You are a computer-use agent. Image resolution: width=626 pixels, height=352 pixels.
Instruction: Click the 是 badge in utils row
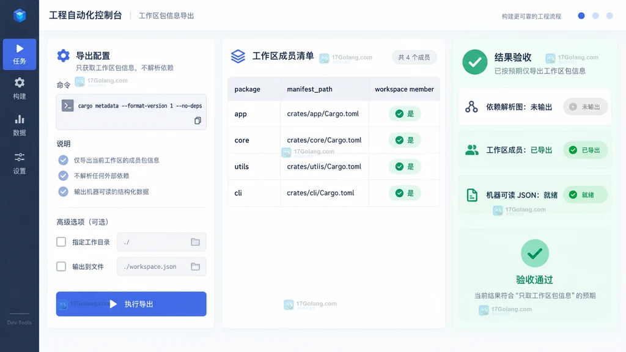click(405, 166)
